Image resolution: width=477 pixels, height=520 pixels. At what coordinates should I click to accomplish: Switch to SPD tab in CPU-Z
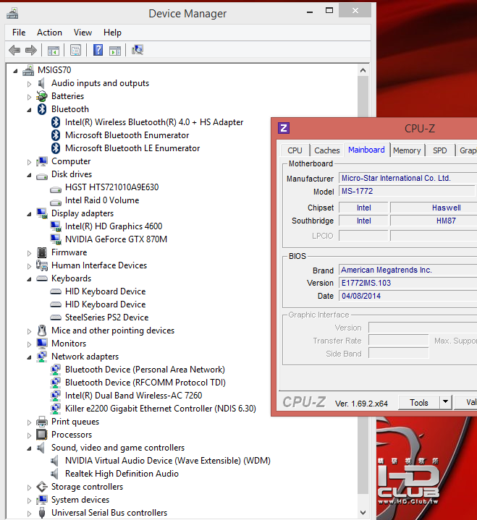tap(440, 150)
